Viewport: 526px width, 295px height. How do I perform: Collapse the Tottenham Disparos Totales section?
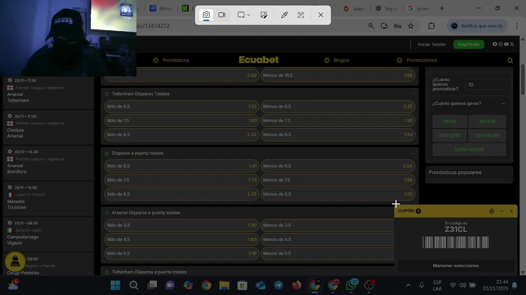tap(413, 94)
